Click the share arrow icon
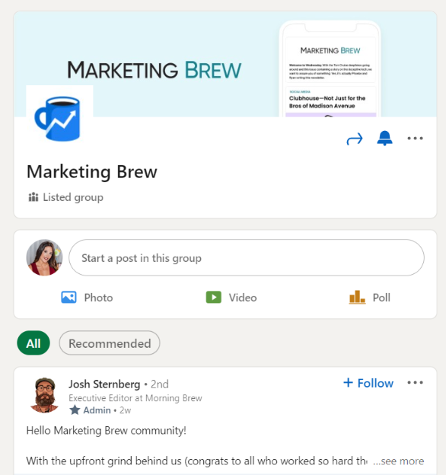The height and width of the screenshot is (475, 446). click(x=355, y=139)
